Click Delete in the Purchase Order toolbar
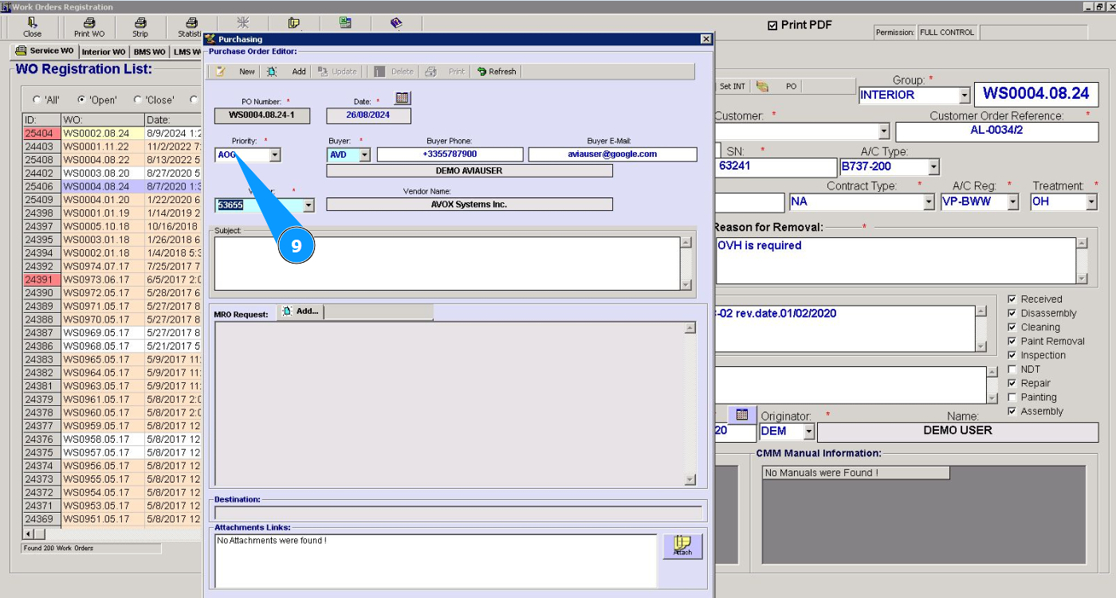Image resolution: width=1116 pixels, height=598 pixels. (395, 72)
